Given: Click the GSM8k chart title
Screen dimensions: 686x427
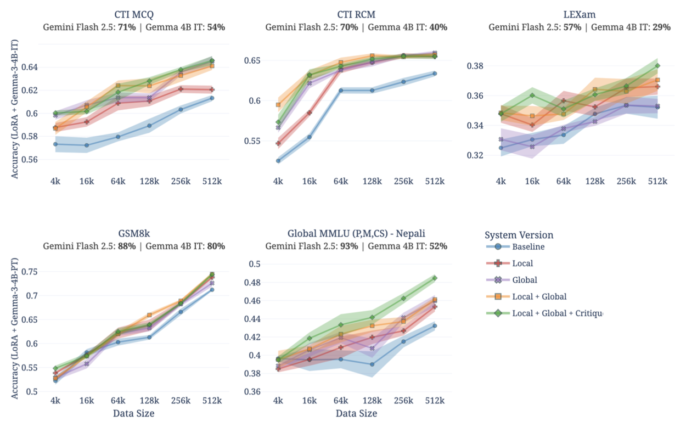Looking at the screenshot, I should (x=133, y=233).
